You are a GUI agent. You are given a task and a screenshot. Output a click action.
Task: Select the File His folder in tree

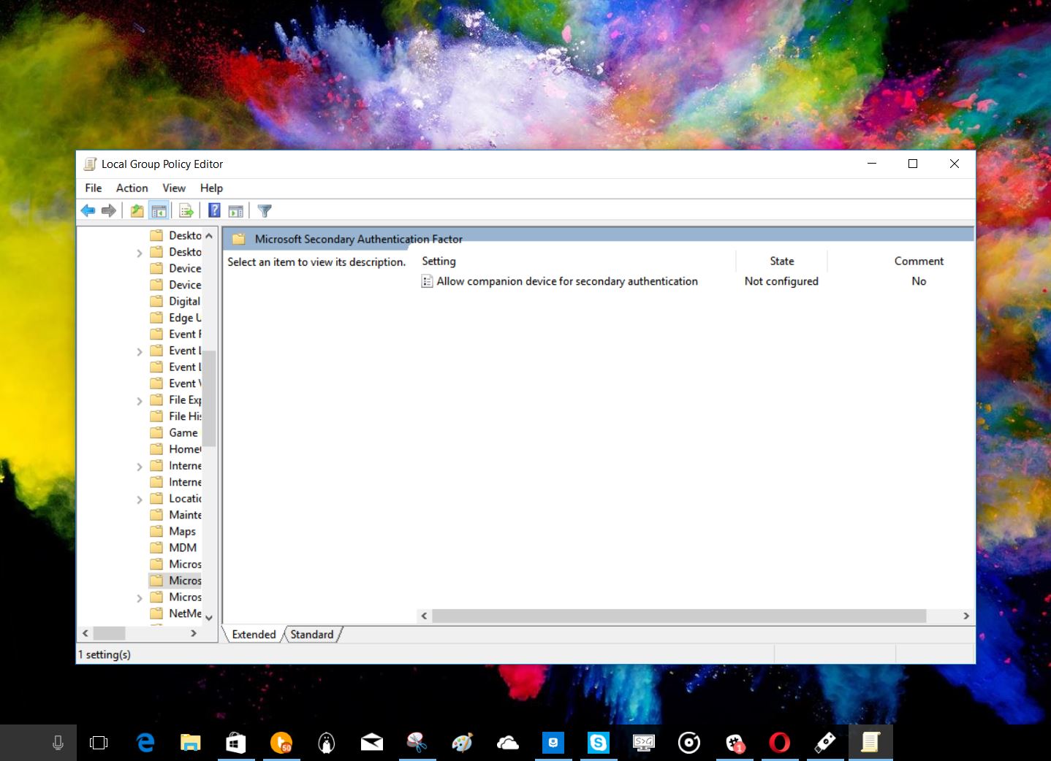175,416
